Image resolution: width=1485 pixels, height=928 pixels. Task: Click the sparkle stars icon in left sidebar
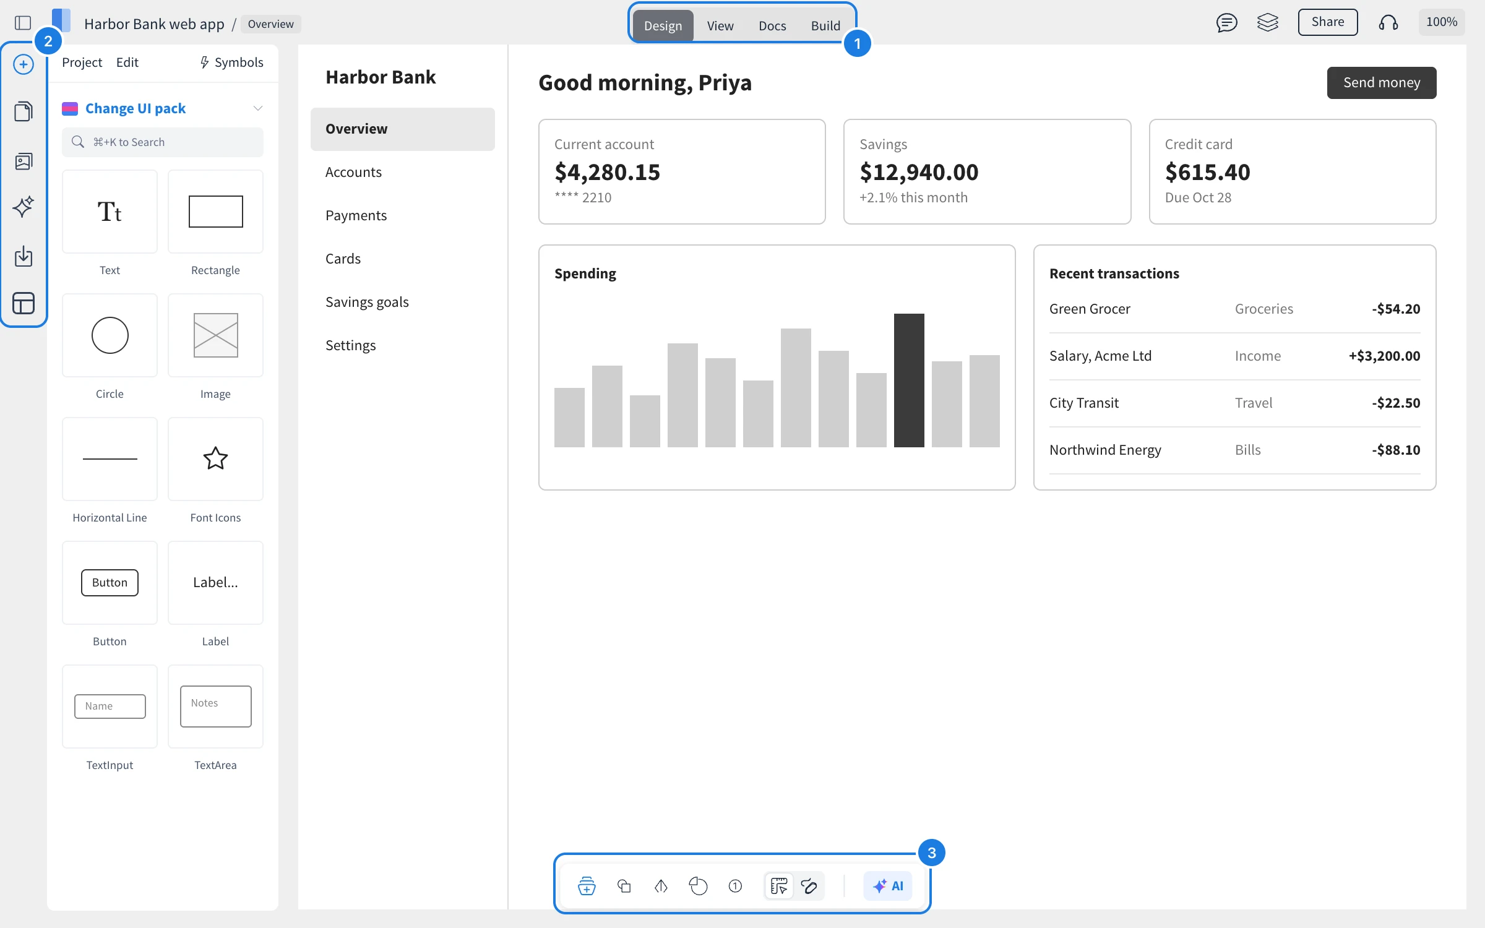click(x=24, y=207)
